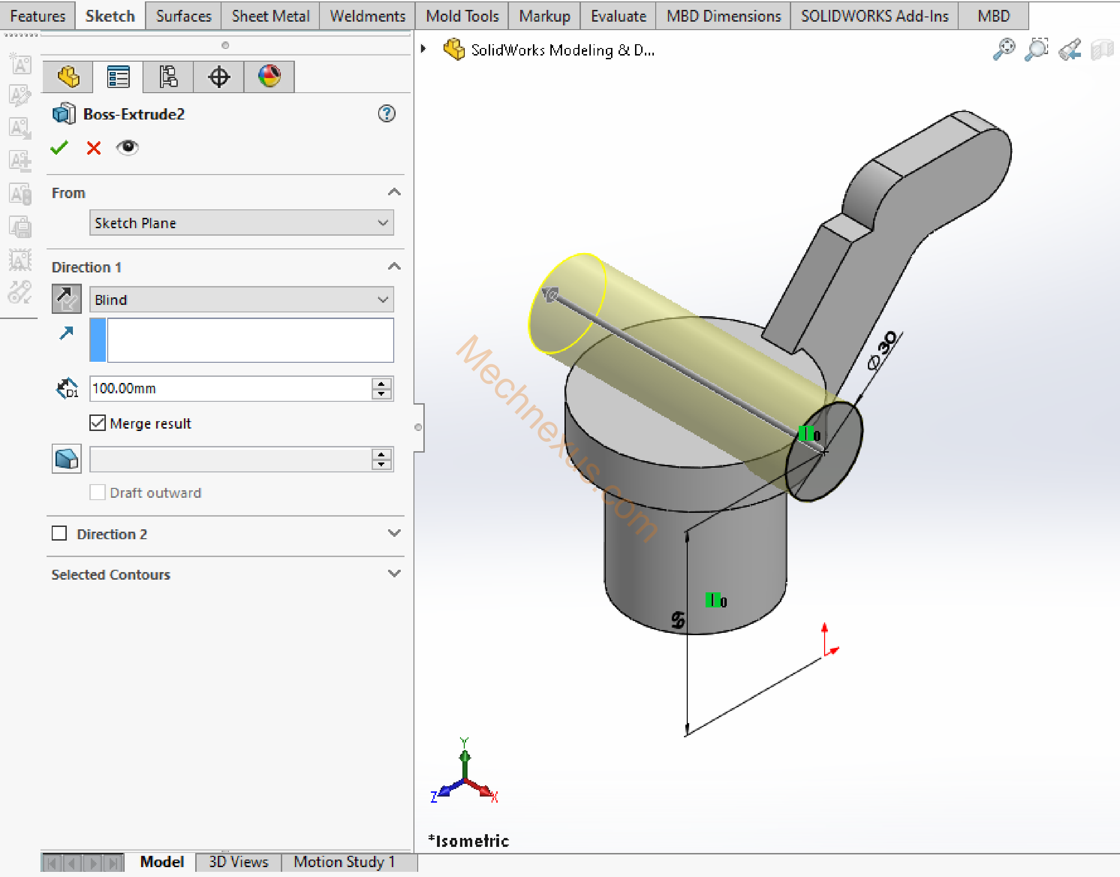Expand the Selected Contours section
This screenshot has width=1120, height=877.
click(x=394, y=574)
